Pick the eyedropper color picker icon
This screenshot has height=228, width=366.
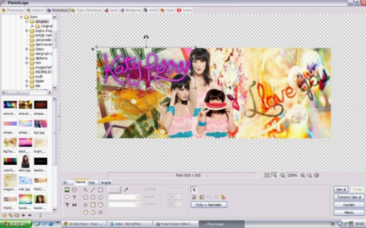point(126,190)
